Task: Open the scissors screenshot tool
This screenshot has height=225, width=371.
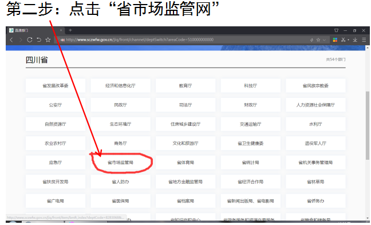Action: 344,40
